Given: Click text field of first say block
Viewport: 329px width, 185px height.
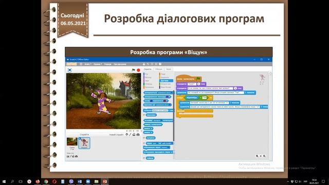Looking at the screenshot, I should [192, 84].
